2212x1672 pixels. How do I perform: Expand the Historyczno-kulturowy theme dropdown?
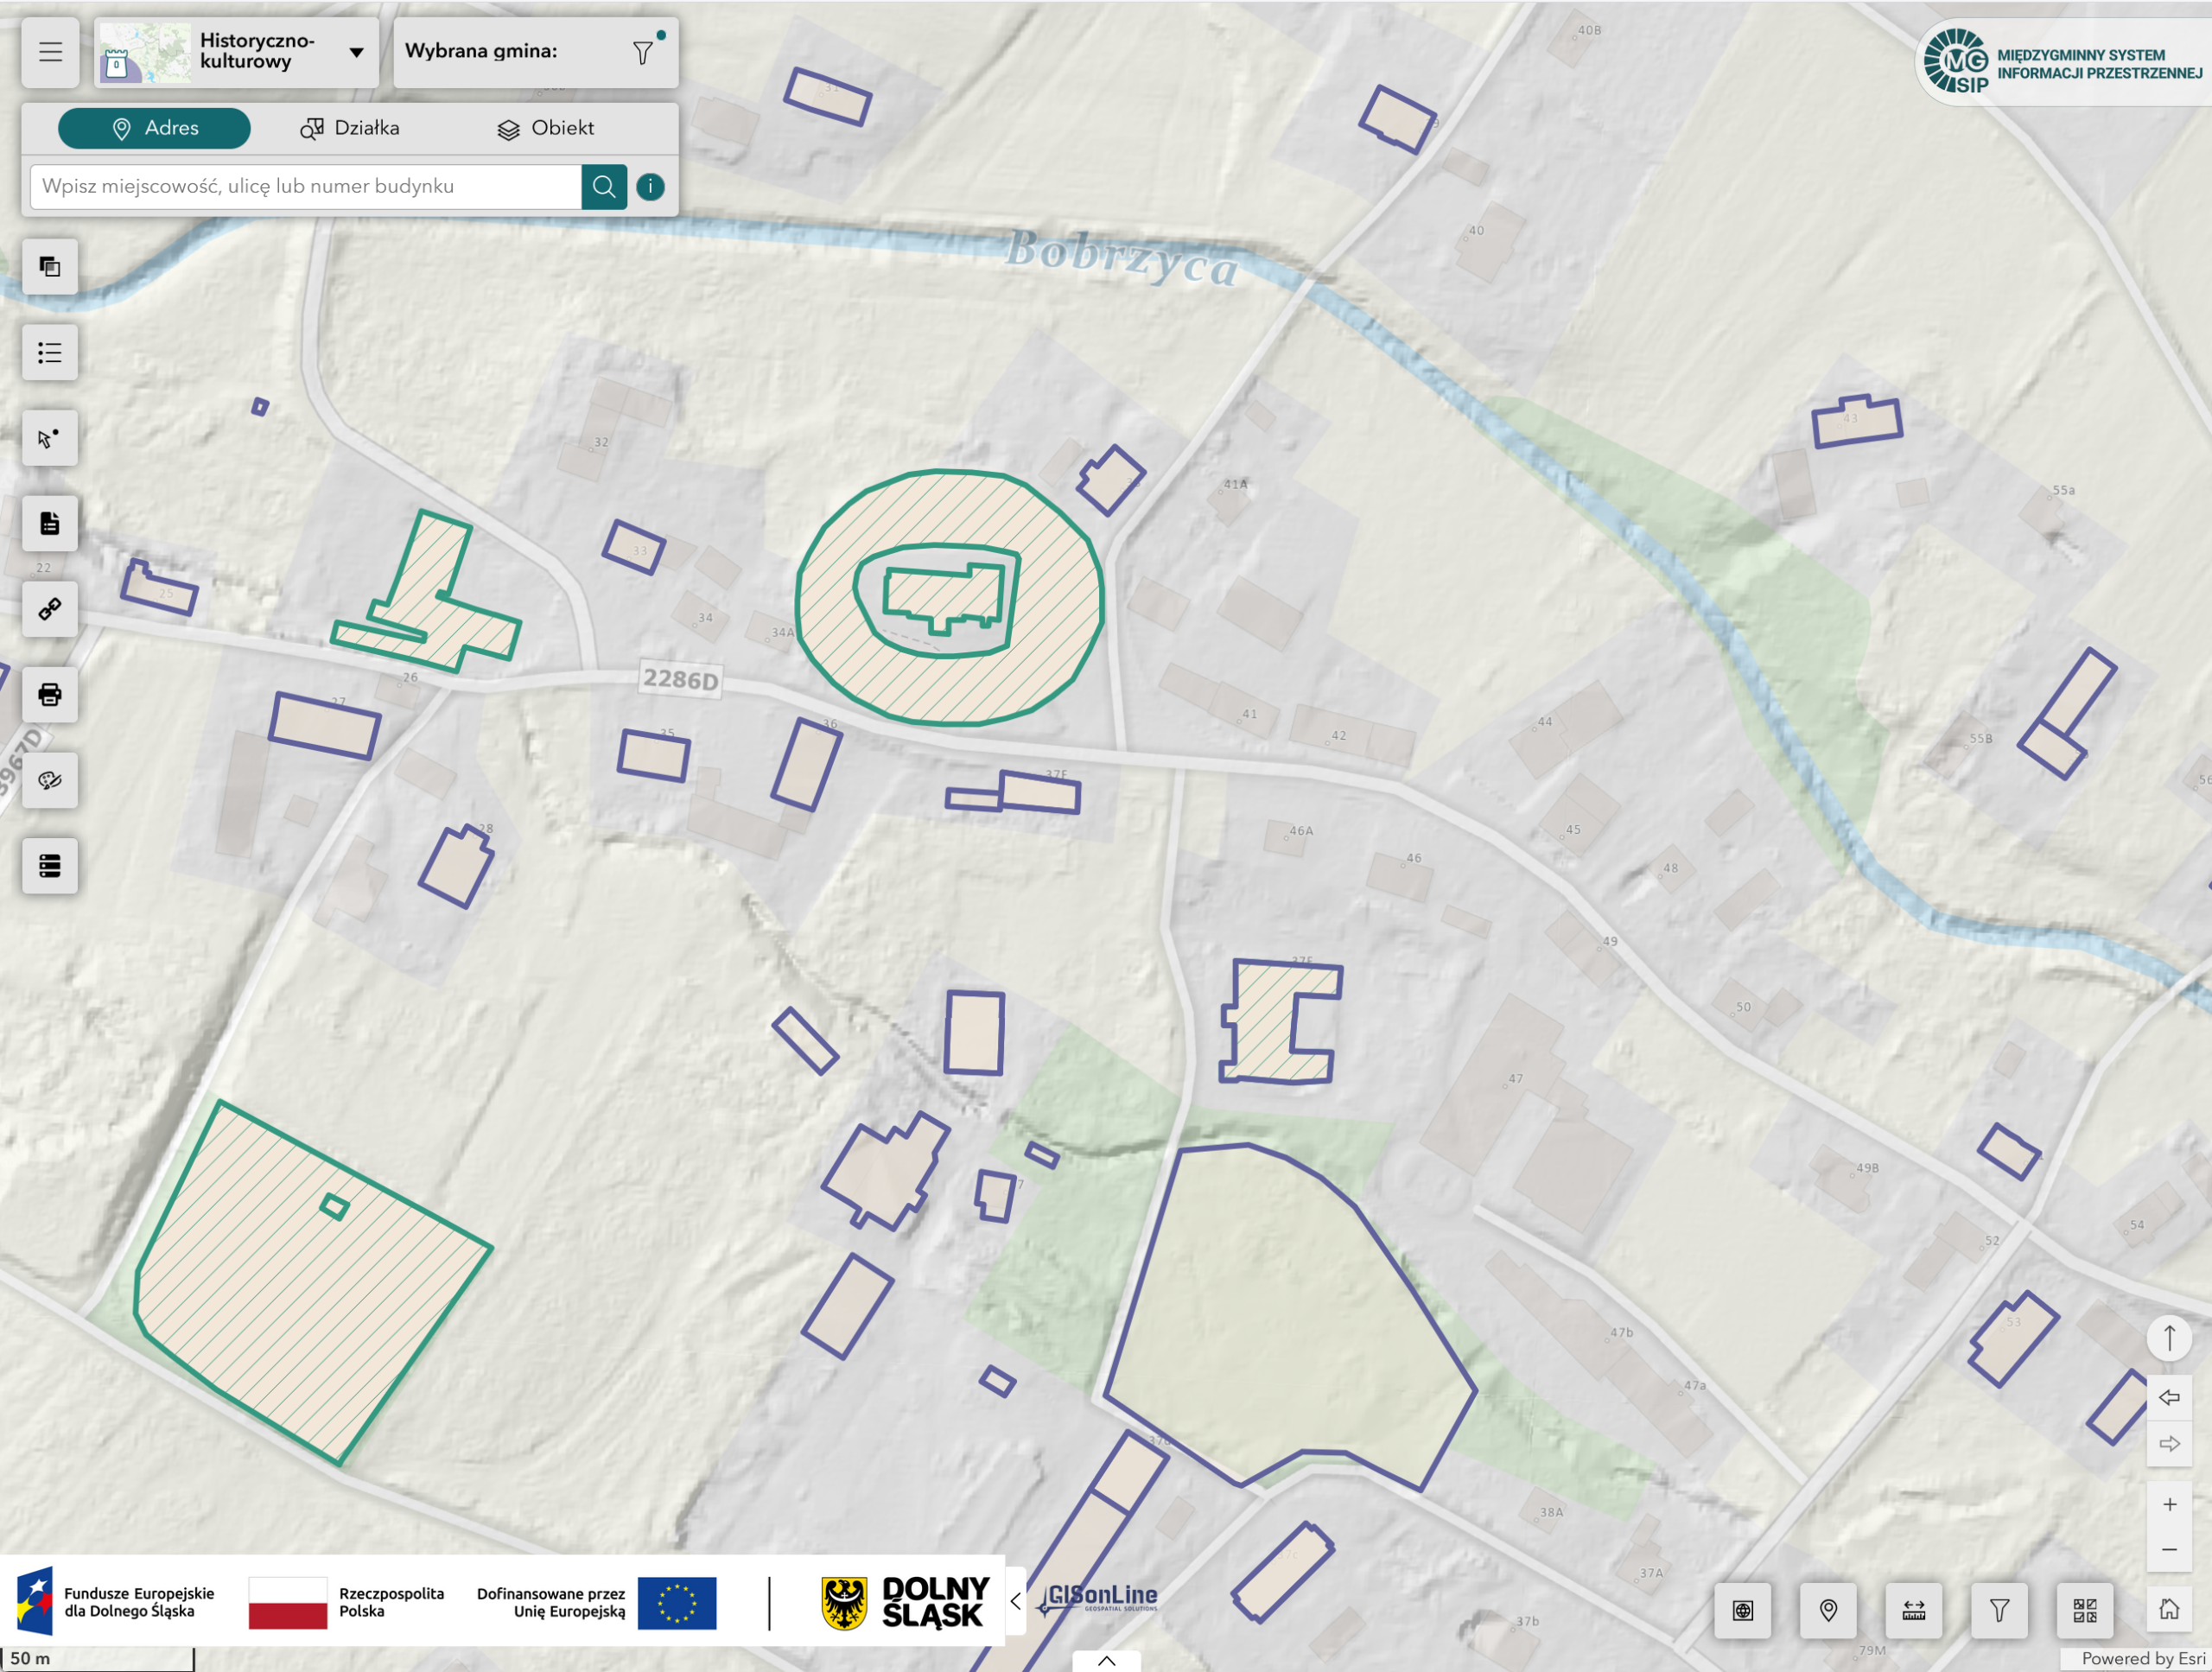(x=356, y=52)
